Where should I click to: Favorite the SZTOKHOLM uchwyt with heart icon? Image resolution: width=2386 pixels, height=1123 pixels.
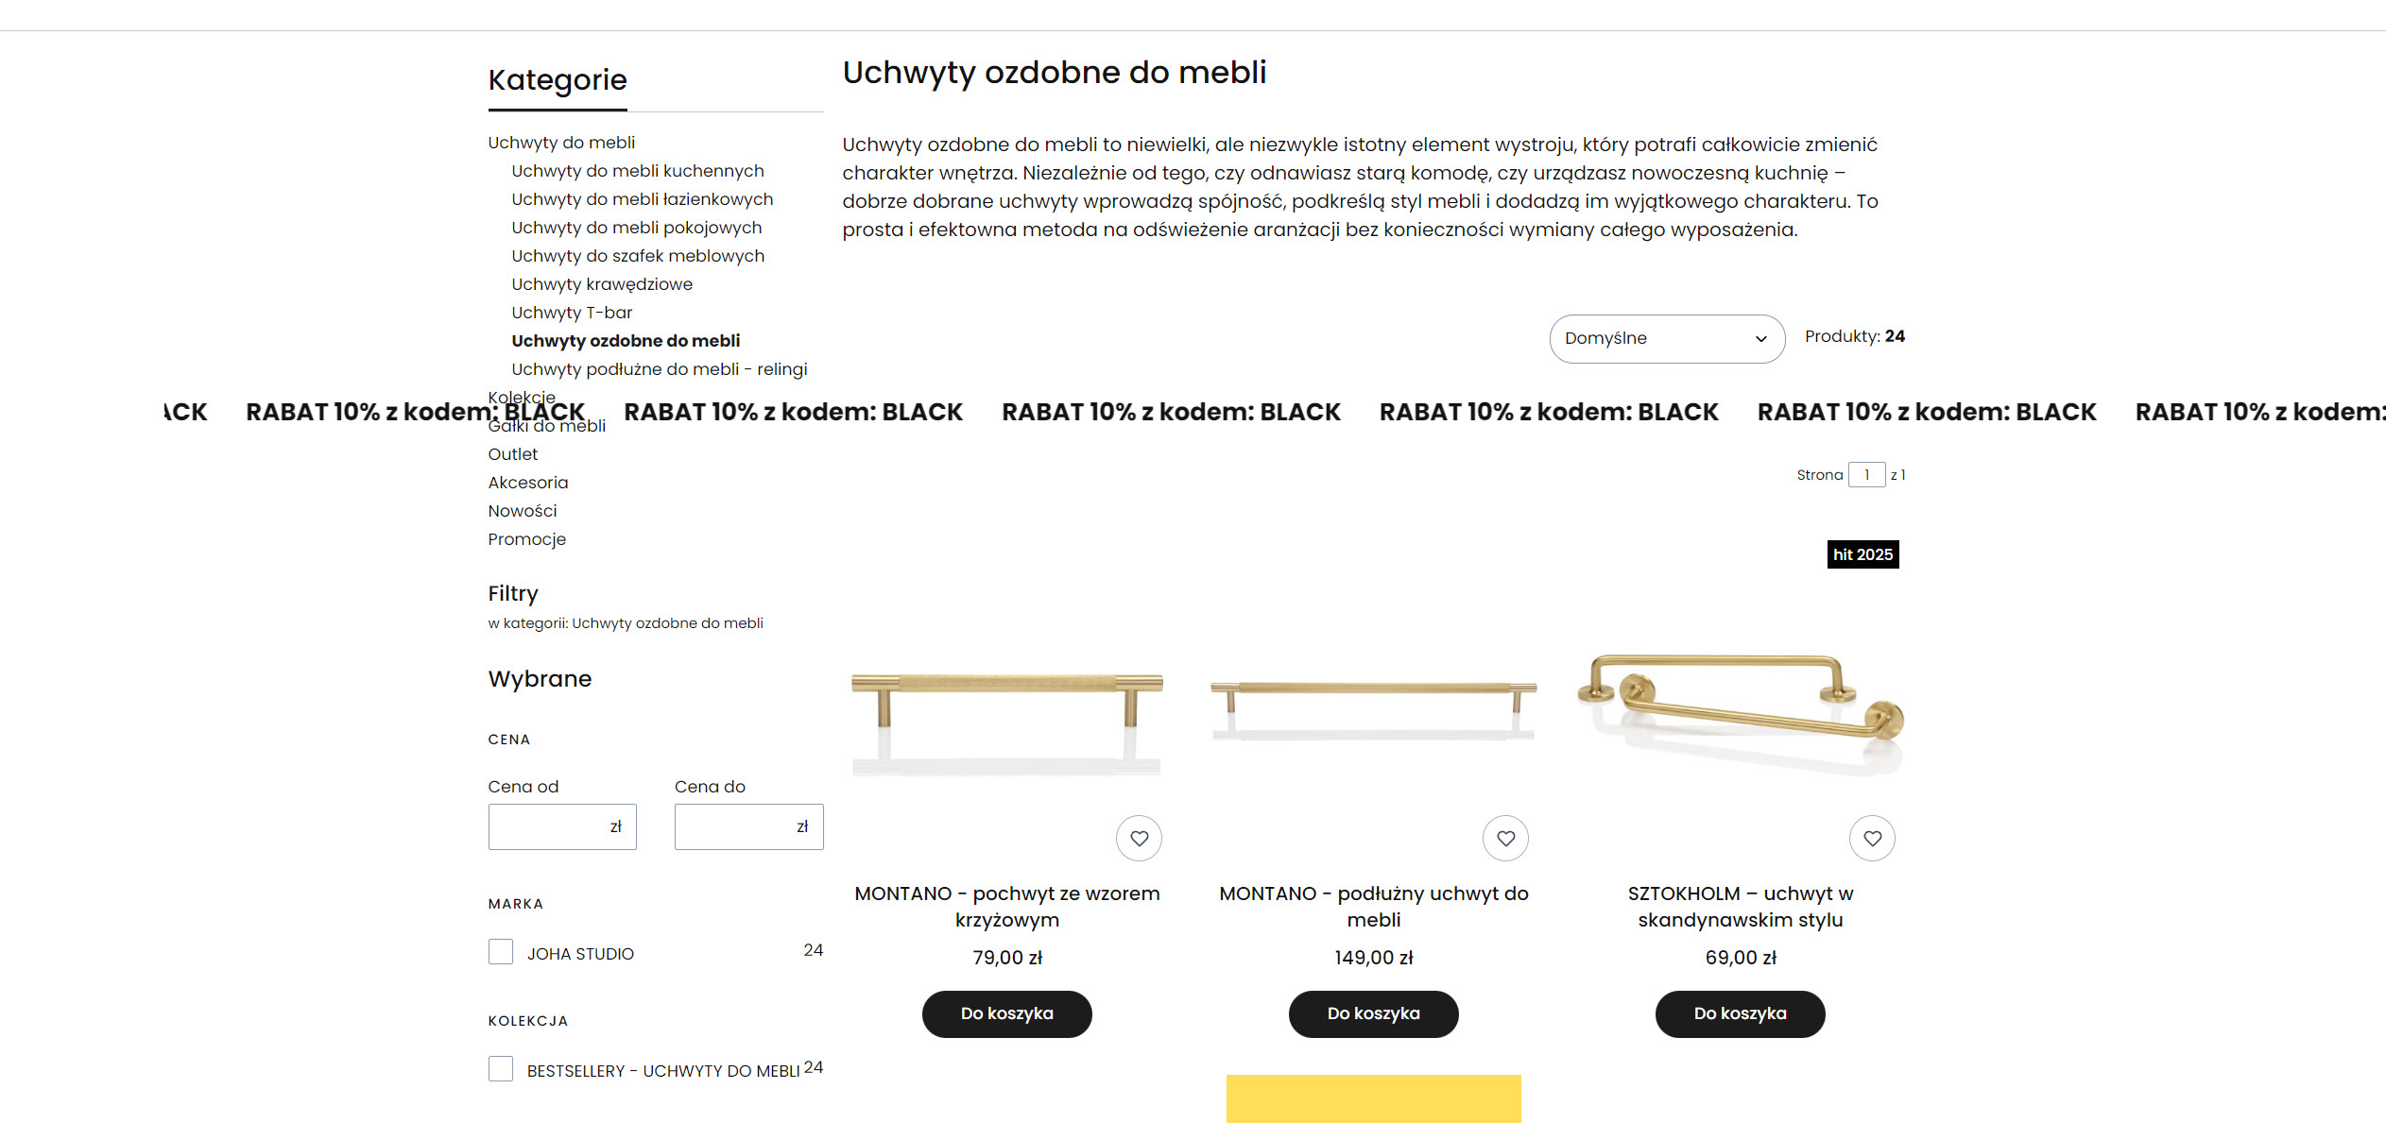[1872, 838]
